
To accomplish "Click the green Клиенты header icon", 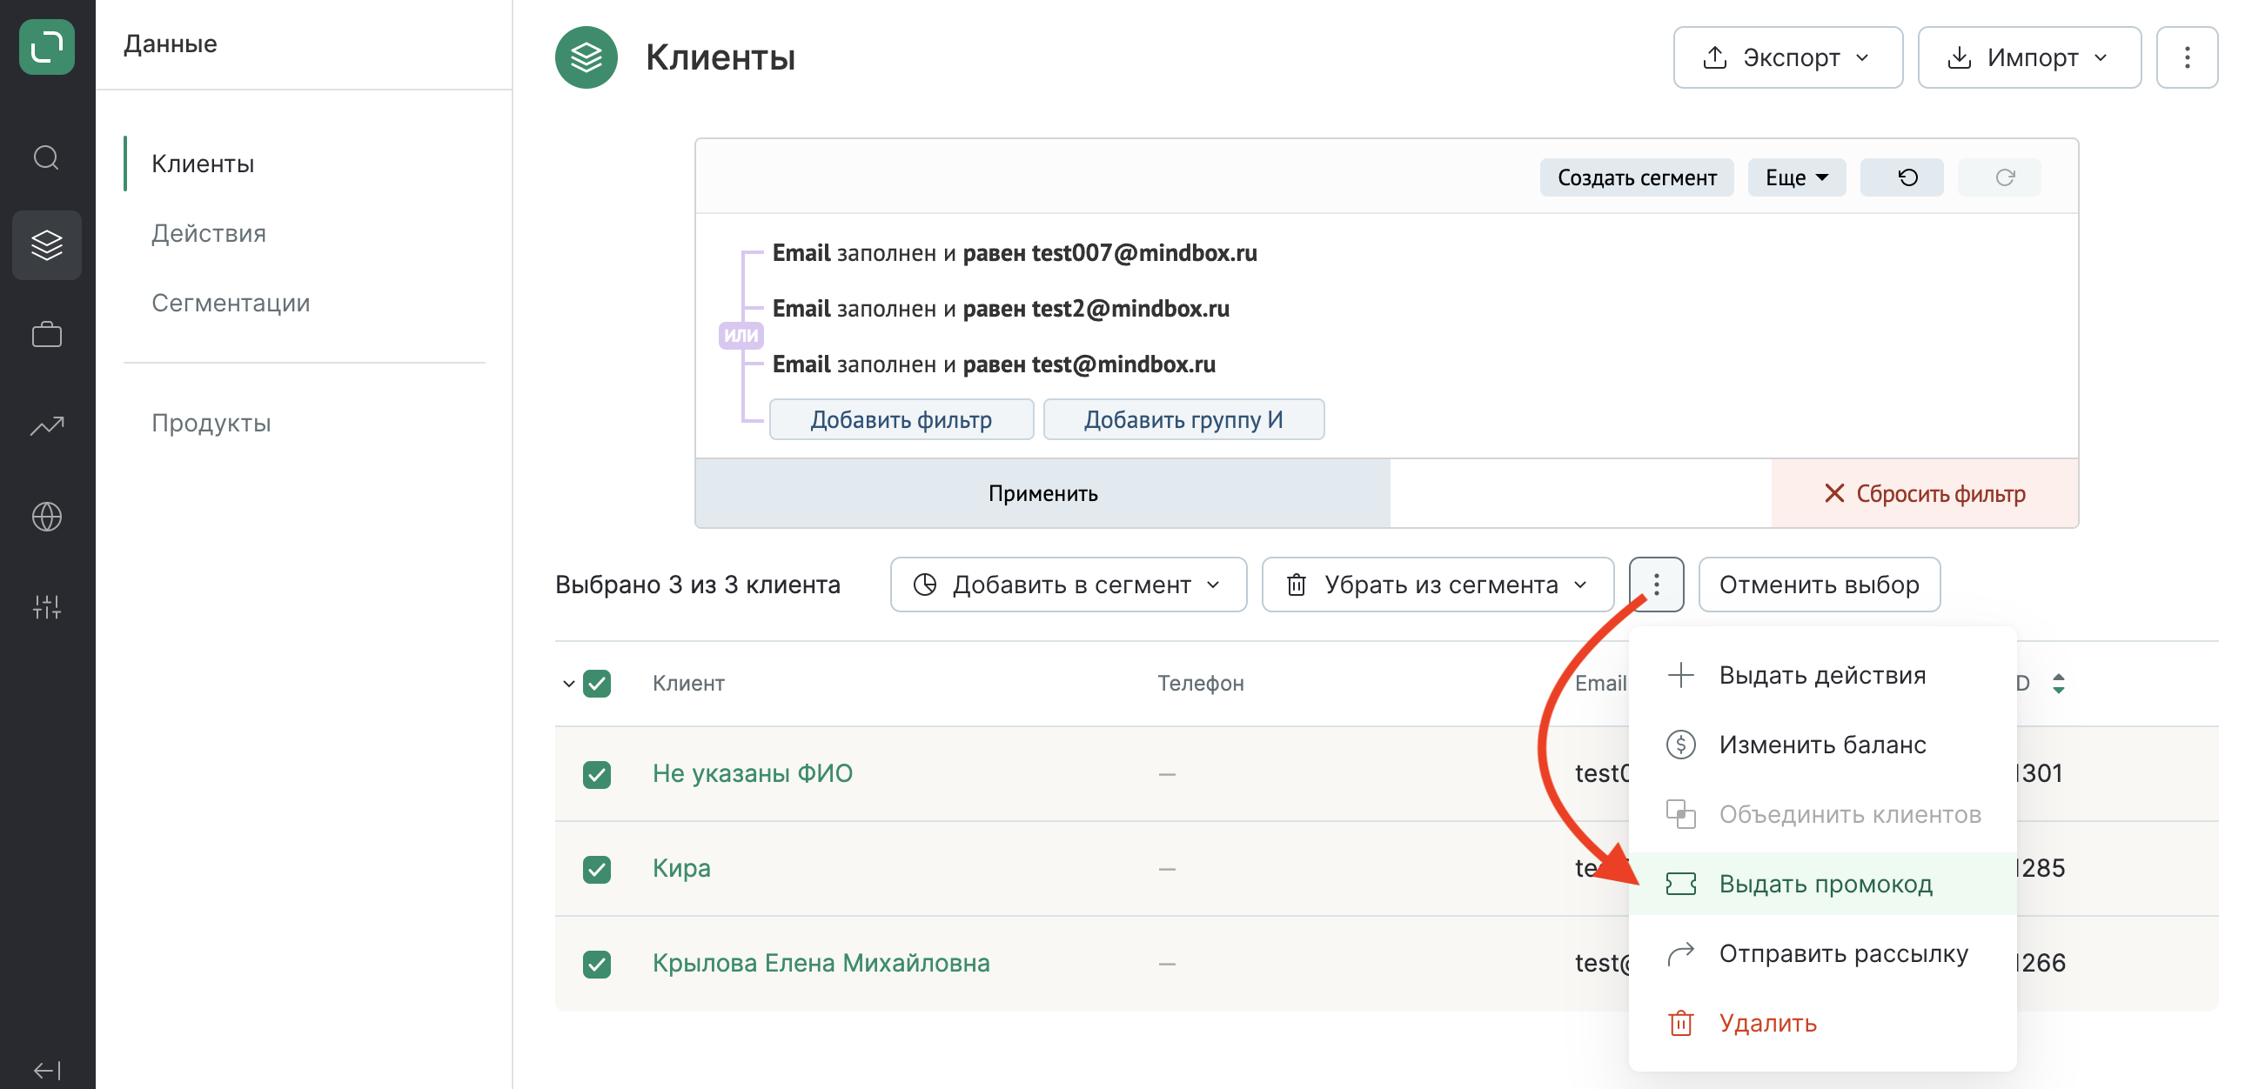I will [x=586, y=57].
